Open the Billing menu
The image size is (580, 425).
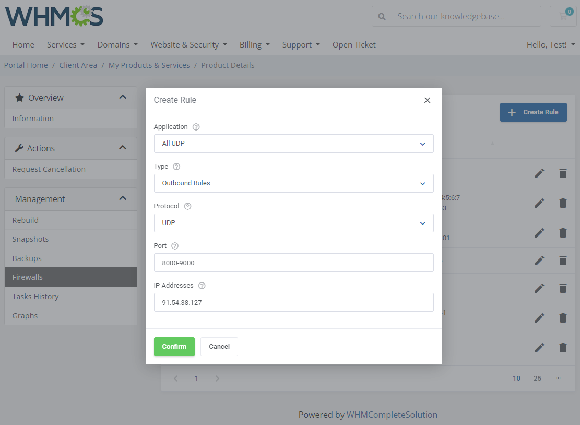[254, 45]
